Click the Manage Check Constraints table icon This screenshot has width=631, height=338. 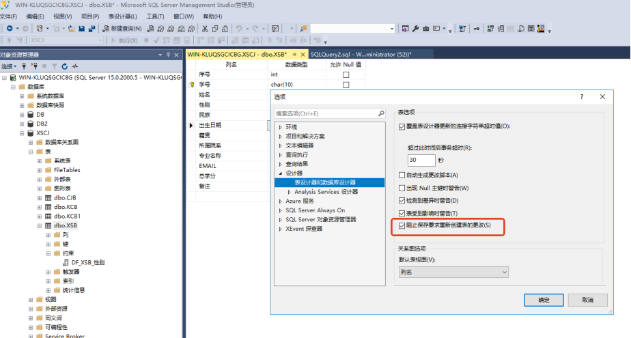coord(531,29)
